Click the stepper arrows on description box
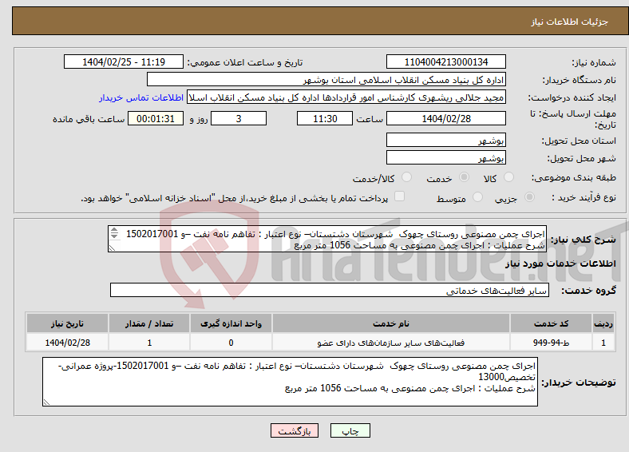This screenshot has width=629, height=452. pos(114,233)
